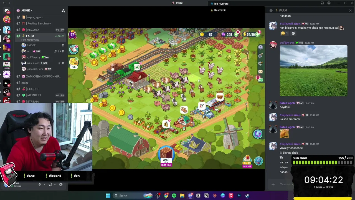355x200 pixels.
Task: Open the player level 27 badge
Action: point(72,35)
